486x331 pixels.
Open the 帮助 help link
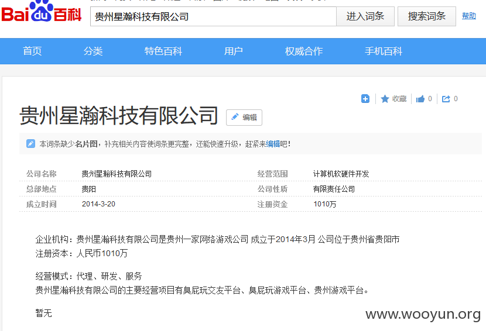pyautogui.click(x=468, y=16)
